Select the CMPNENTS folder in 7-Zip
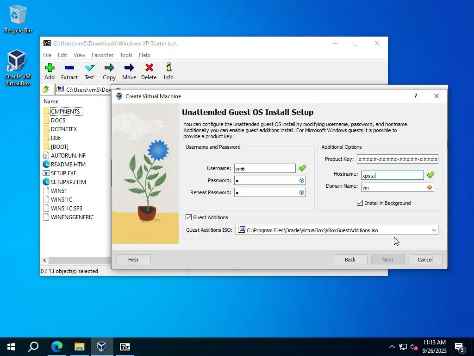This screenshot has width=474, height=356. tap(65, 111)
